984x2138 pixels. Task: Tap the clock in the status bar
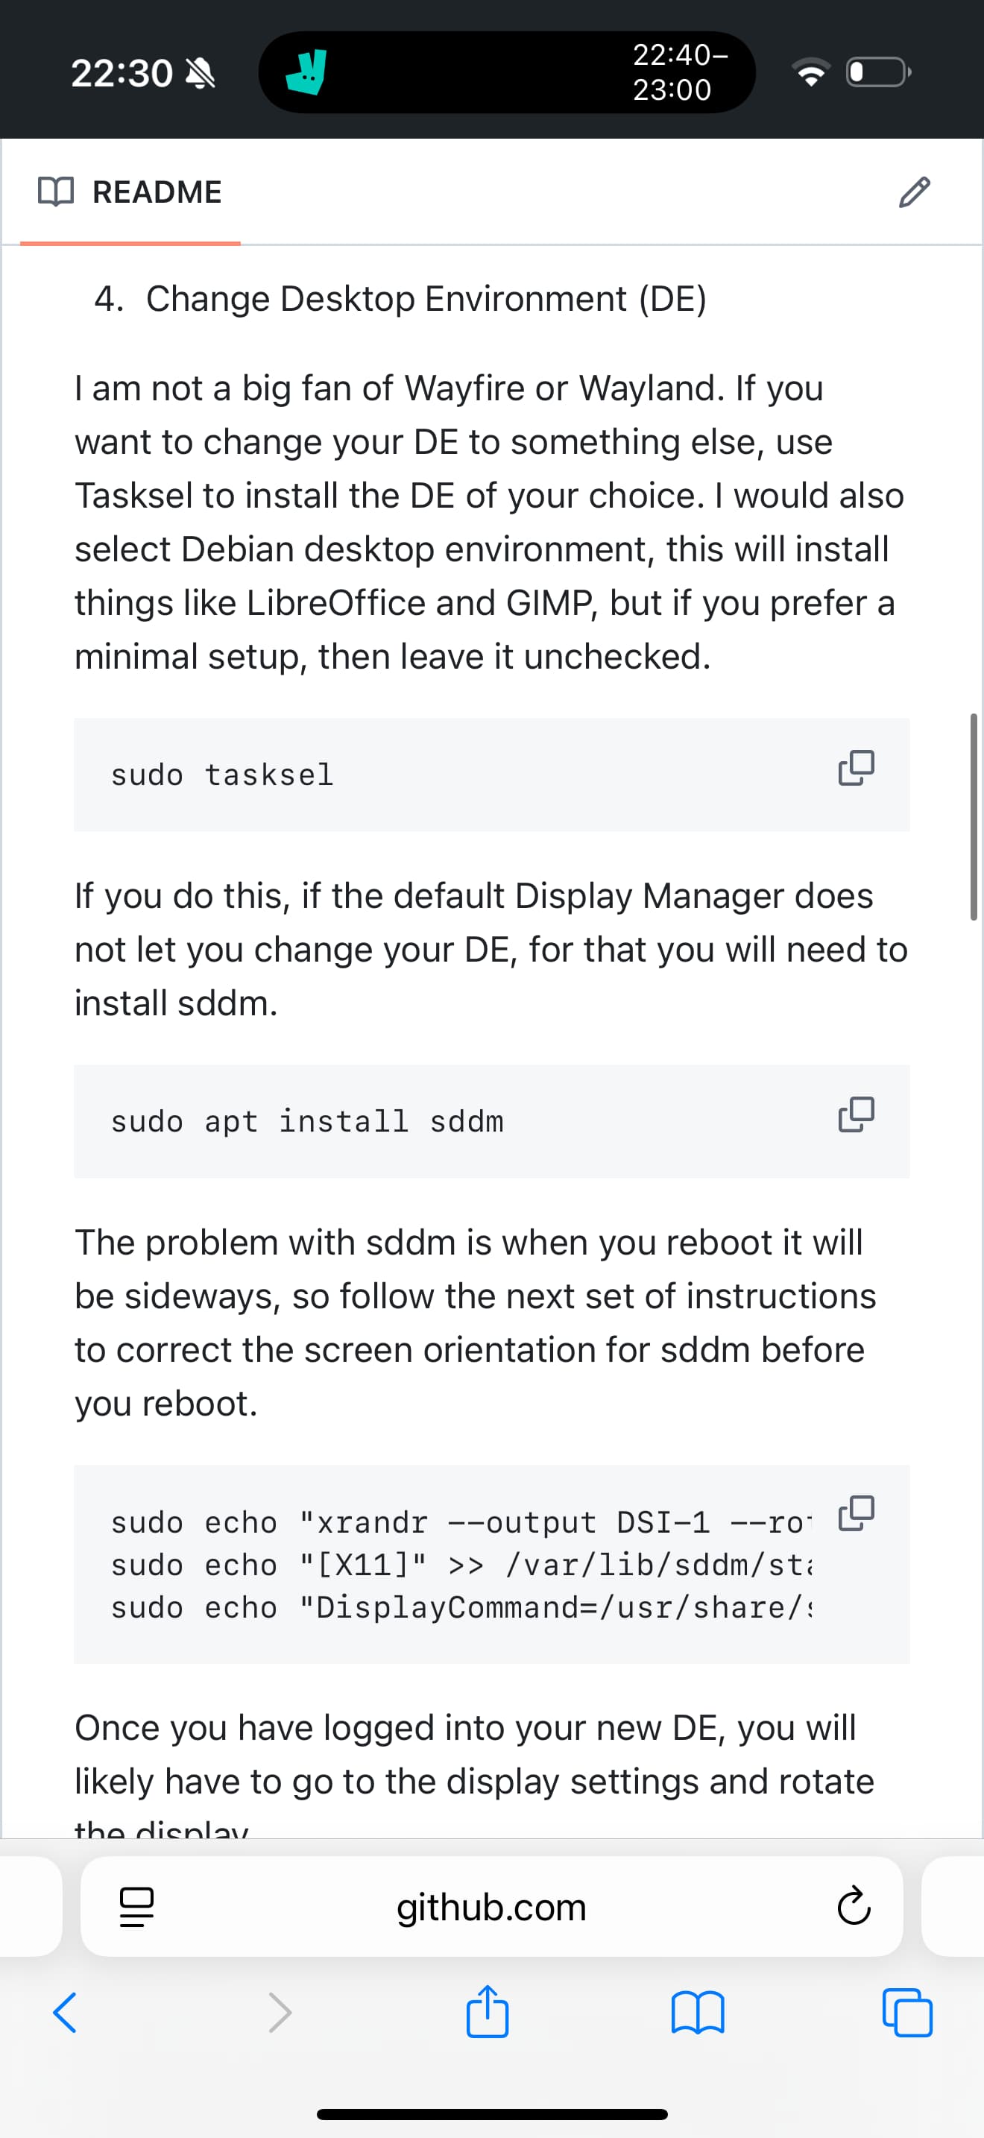pos(121,72)
